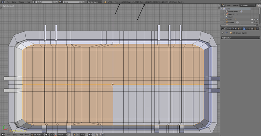Toggle renderability of Area lamp
This screenshot has height=136, width=261.
[257, 20]
